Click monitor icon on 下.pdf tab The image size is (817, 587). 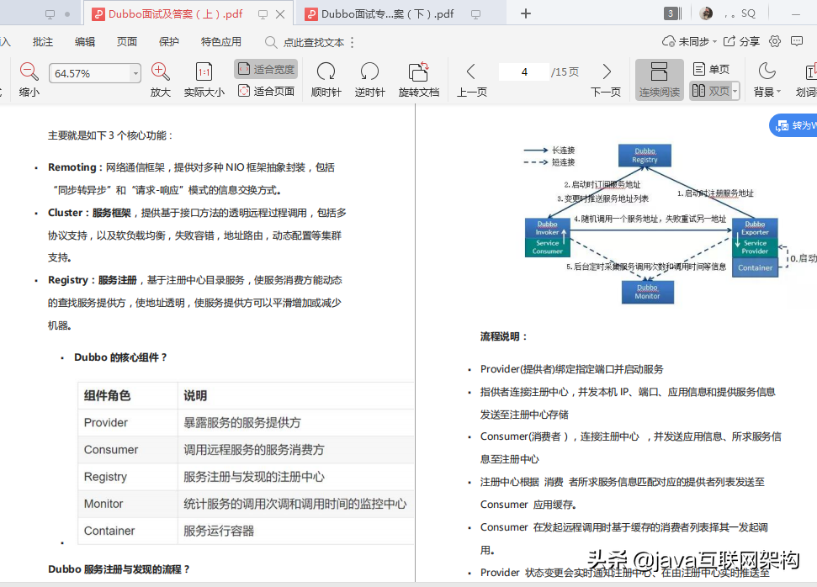tap(475, 14)
